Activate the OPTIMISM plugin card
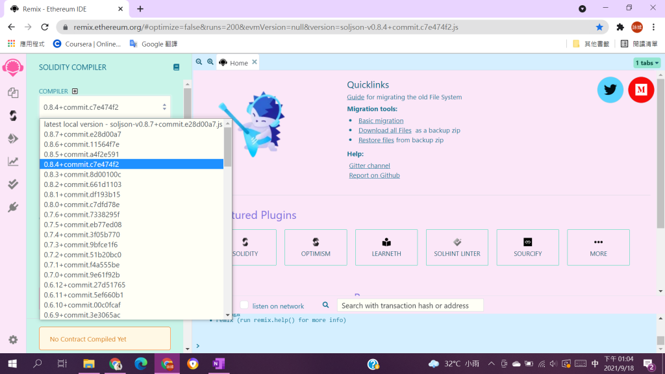 pos(316,247)
